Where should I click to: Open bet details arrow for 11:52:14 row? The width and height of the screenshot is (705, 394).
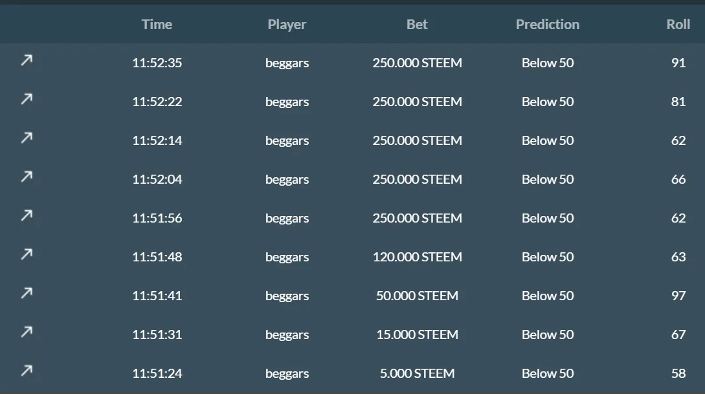[27, 138]
